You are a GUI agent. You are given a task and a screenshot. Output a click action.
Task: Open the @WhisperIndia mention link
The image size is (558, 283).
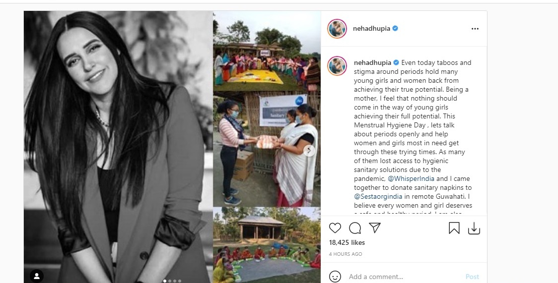coord(411,178)
